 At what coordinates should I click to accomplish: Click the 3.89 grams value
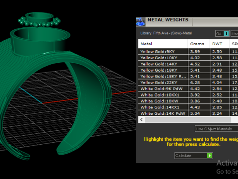195,52
